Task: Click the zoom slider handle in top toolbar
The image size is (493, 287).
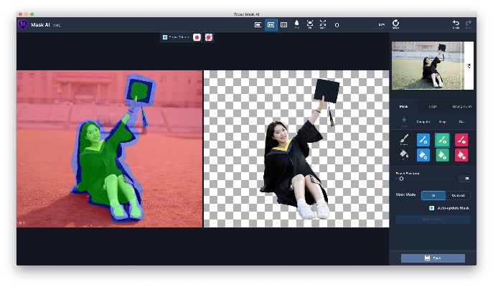Action: tap(337, 25)
